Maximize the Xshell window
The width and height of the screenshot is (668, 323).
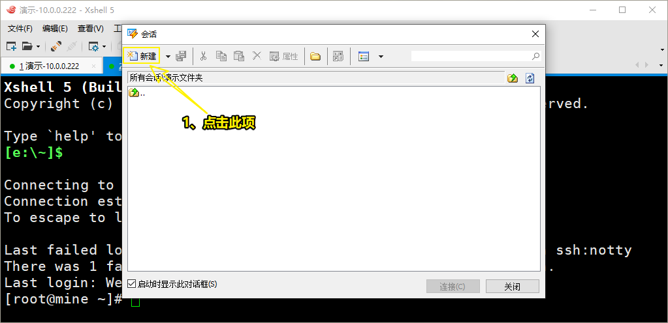point(622,10)
